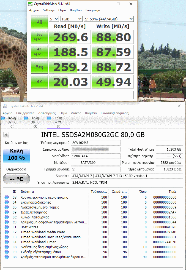Click the CrystalDiskInfo title bar app icon
186x270 pixels.
tap(5, 106)
